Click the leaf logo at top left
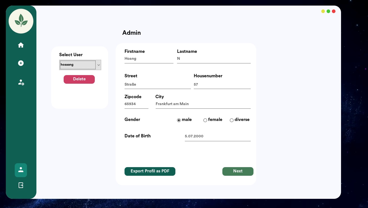The image size is (368, 208). [x=21, y=21]
